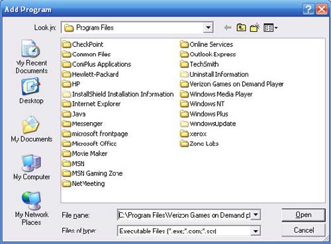The width and height of the screenshot is (331, 244).
Task: Click the Back arrow toolbar icon
Action: pos(228,28)
